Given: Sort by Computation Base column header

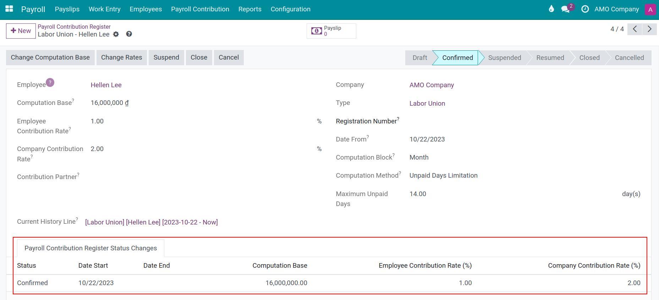Looking at the screenshot, I should pyautogui.click(x=280, y=266).
